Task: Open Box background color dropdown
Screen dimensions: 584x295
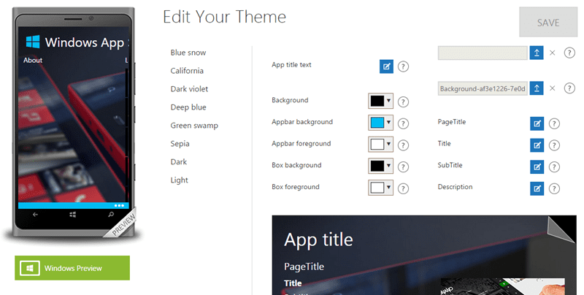Action: point(380,166)
